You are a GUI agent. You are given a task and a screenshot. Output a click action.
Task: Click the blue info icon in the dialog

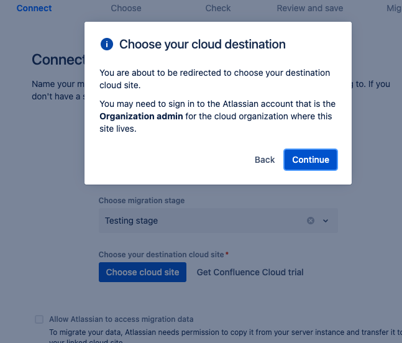[107, 44]
